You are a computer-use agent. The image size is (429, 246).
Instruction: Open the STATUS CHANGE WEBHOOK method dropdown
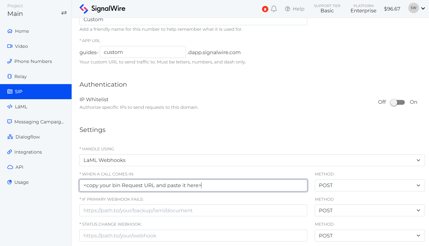(369, 235)
